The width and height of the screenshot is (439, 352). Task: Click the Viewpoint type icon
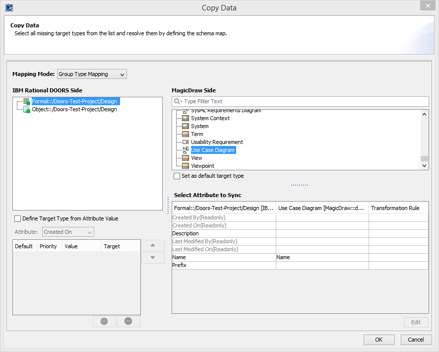pos(186,166)
